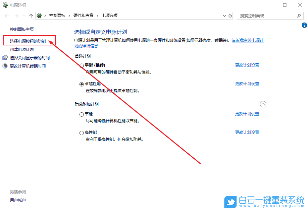Viewport: 308px width, 210px height.
Task: Click inside the 搜索控制面板 search box
Action: tap(265, 16)
